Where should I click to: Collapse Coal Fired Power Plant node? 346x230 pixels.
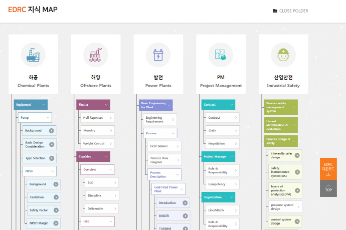[181, 189]
